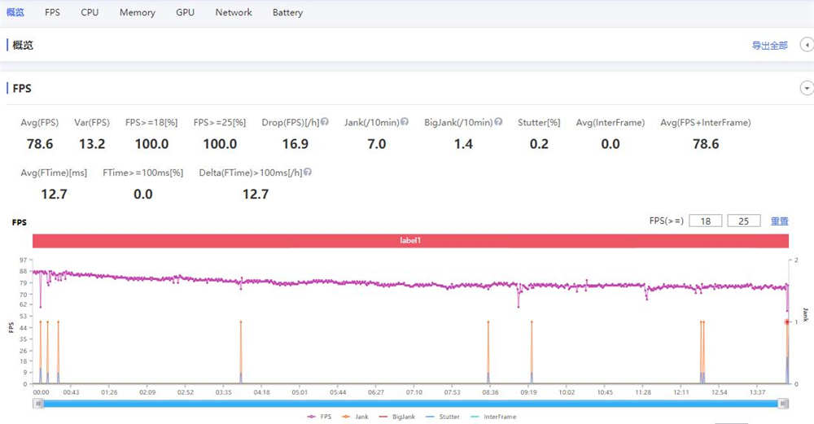Toggle FPS series in chart legend

click(x=319, y=417)
